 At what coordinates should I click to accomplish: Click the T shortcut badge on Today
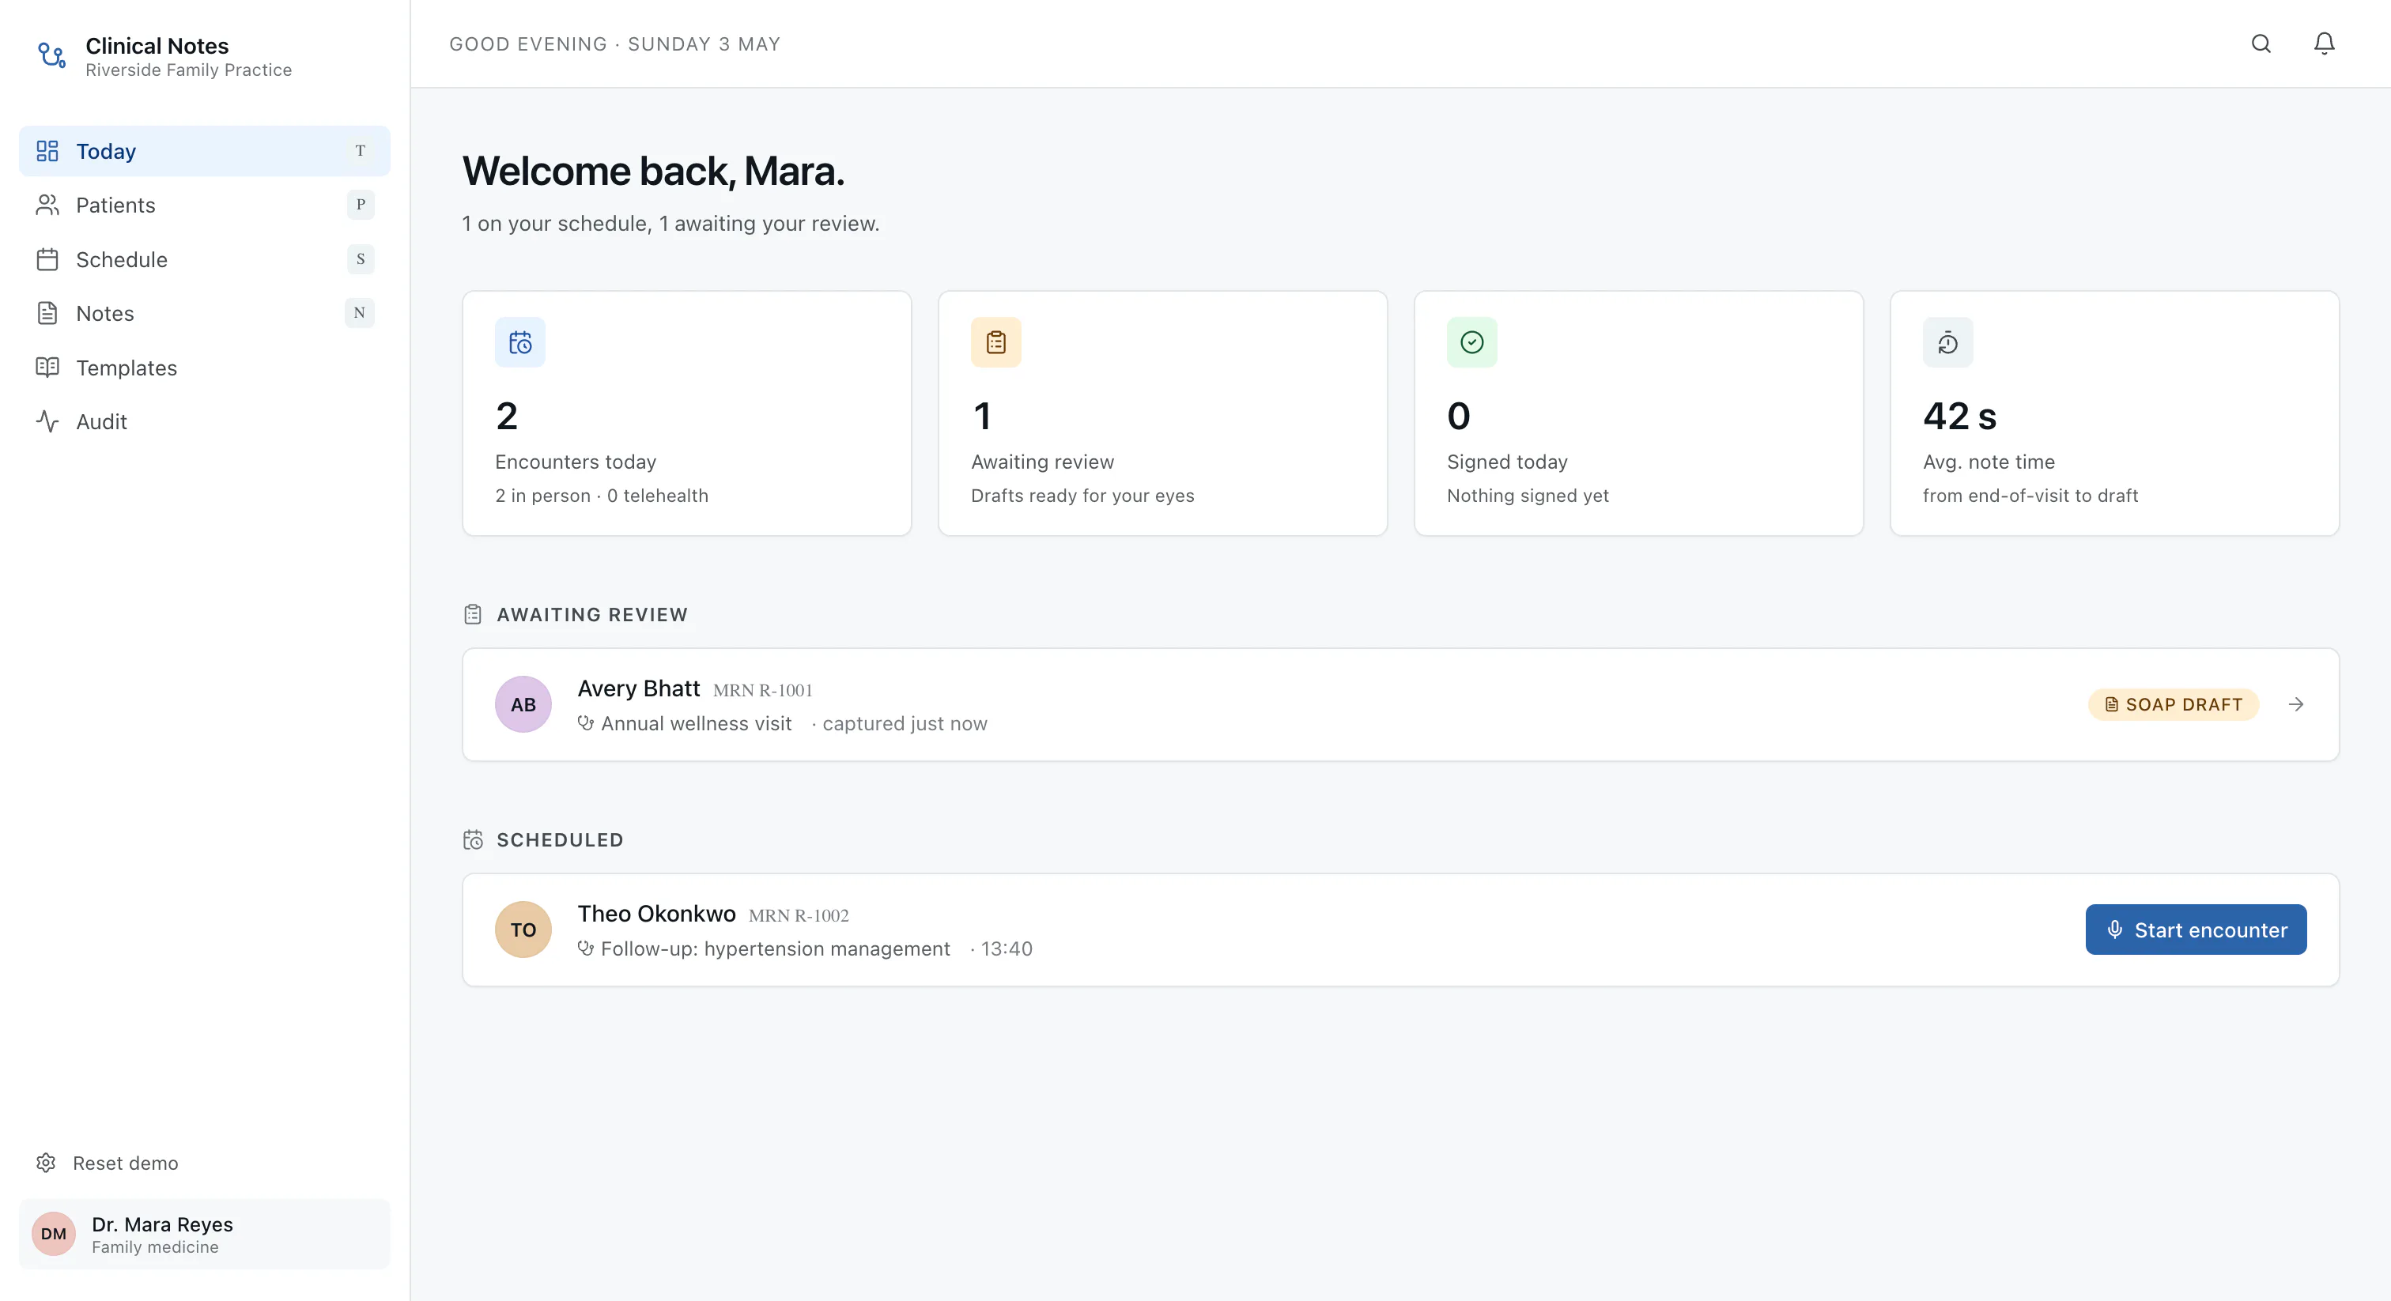pyautogui.click(x=360, y=150)
